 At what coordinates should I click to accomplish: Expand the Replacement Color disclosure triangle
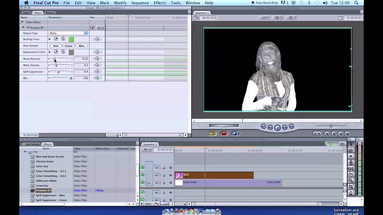(x=50, y=52)
